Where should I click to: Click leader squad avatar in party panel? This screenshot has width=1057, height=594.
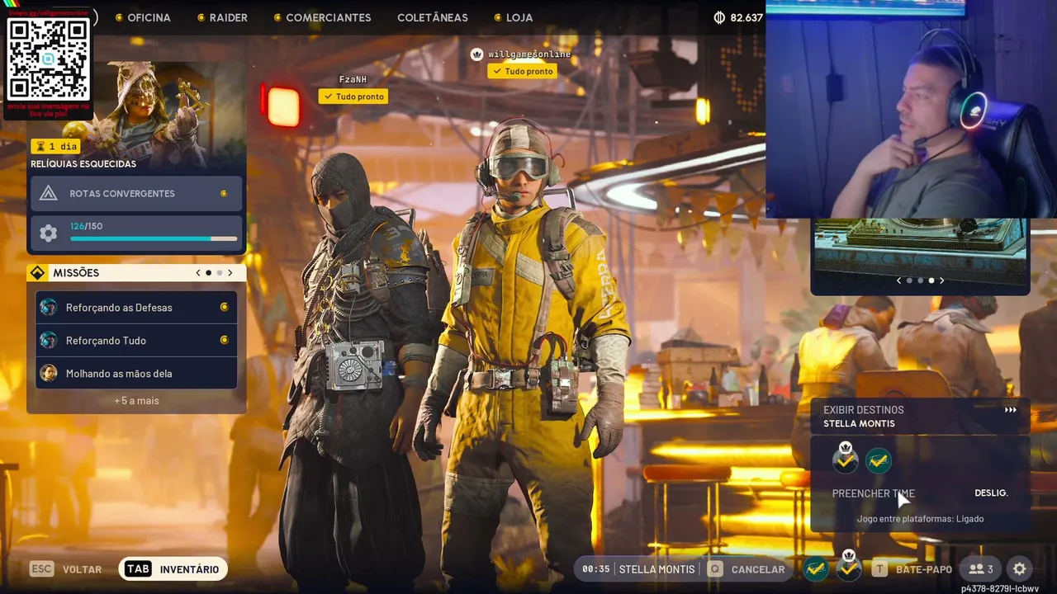845,460
